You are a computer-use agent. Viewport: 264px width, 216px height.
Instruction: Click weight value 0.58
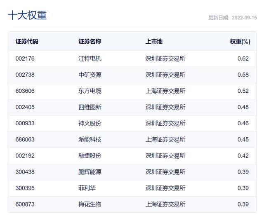pyautogui.click(x=243, y=75)
